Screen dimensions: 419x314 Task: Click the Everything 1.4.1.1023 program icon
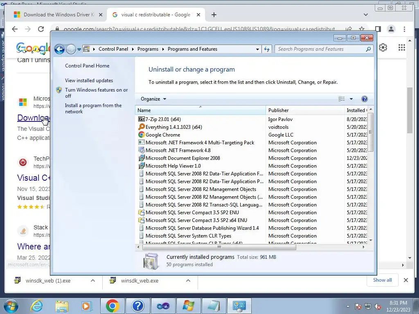[x=141, y=127]
